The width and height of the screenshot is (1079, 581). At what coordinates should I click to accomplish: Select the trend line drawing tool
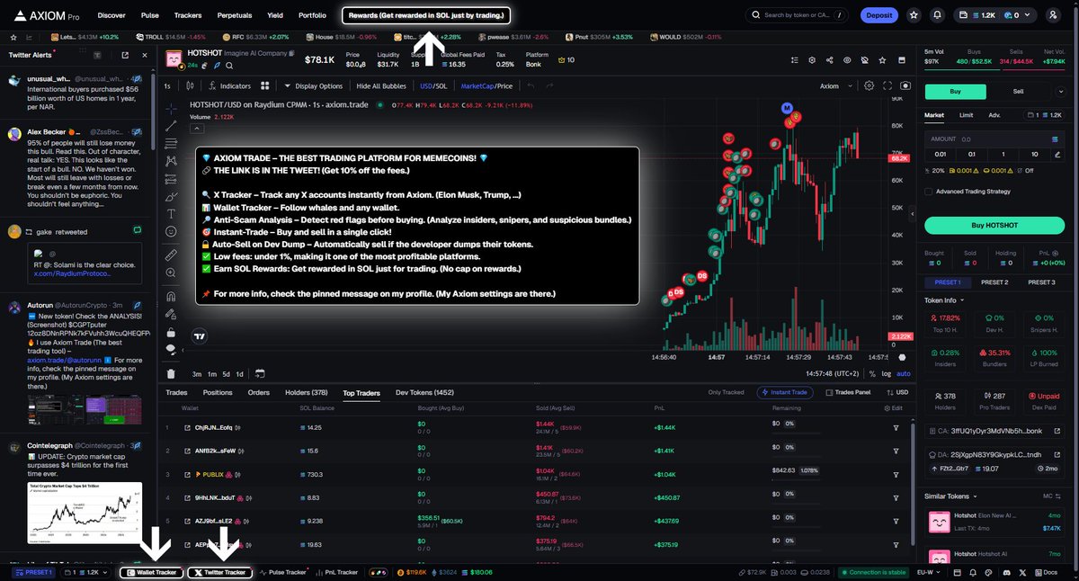171,124
